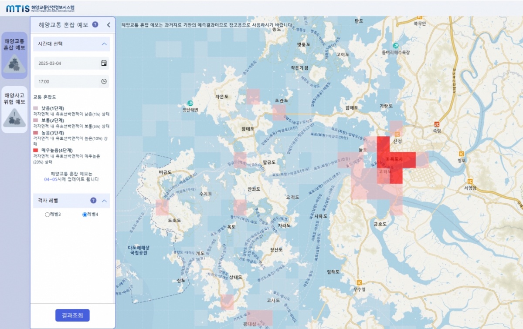Click the clock icon in time field
Viewport: 523px width, 329px height.
tap(104, 81)
